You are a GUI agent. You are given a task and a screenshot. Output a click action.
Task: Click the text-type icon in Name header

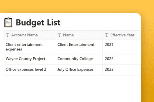point(59,35)
